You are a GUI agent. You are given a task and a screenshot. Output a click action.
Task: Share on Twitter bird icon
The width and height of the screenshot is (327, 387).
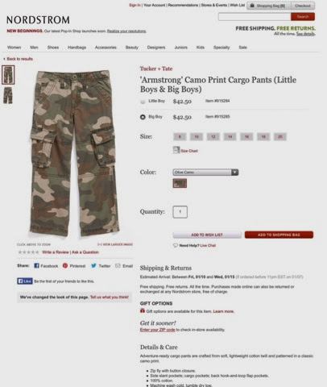[93, 265]
